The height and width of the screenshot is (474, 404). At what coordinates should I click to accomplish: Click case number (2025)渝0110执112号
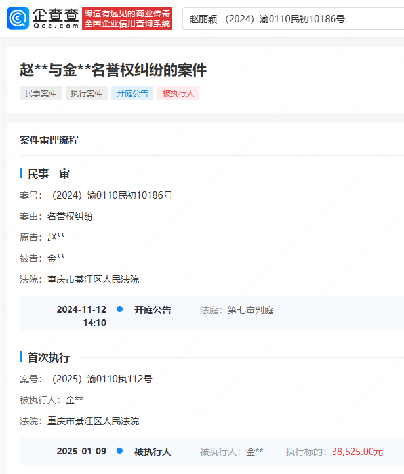(102, 379)
